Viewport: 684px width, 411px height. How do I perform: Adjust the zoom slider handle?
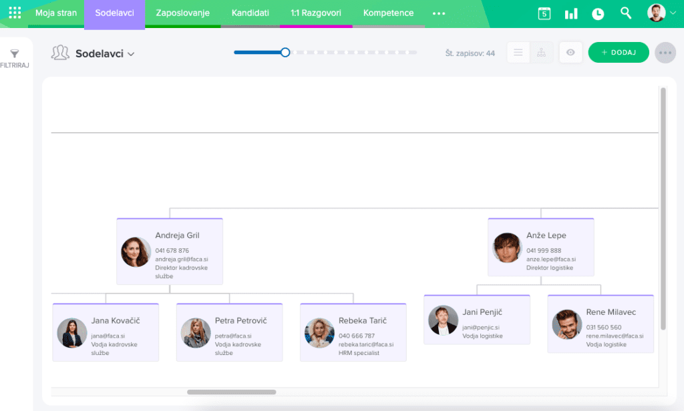(x=285, y=51)
